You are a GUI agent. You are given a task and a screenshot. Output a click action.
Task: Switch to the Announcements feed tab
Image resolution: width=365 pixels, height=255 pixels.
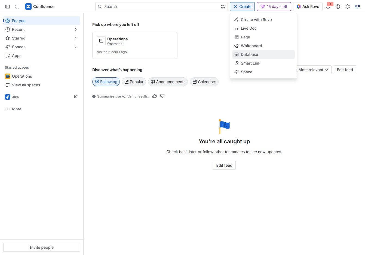(x=168, y=82)
